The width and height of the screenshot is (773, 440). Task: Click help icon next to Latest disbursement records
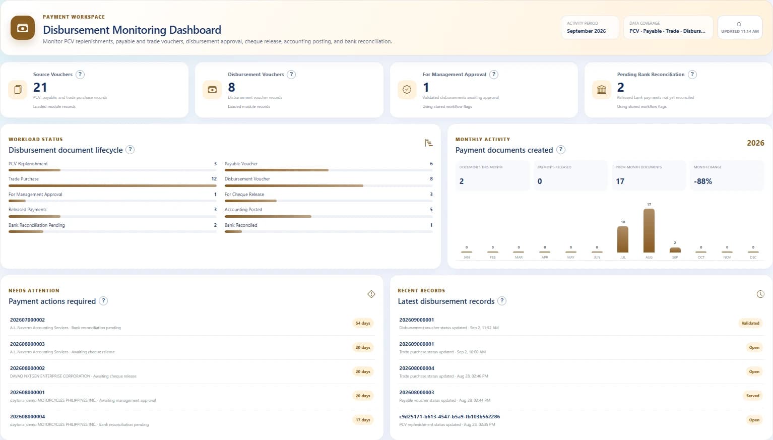pos(502,301)
